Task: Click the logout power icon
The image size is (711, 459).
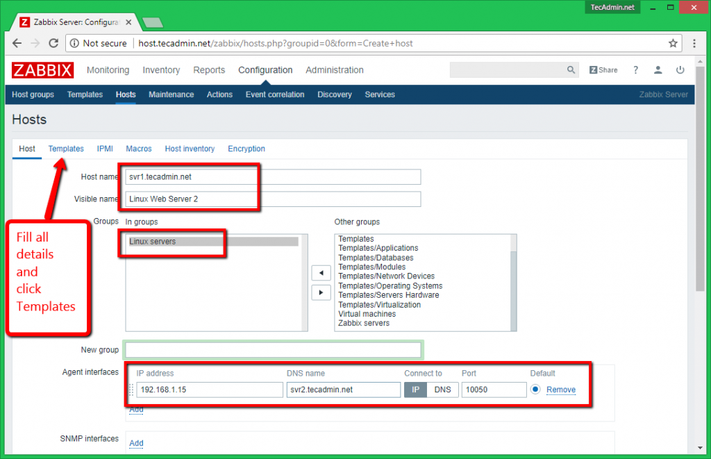Action: (x=680, y=70)
